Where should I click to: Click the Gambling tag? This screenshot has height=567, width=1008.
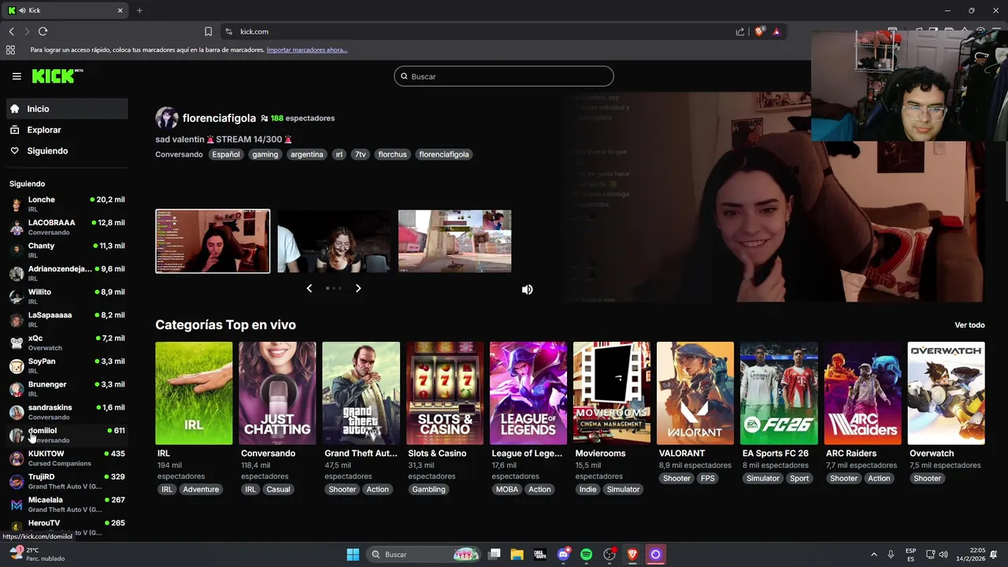(429, 489)
